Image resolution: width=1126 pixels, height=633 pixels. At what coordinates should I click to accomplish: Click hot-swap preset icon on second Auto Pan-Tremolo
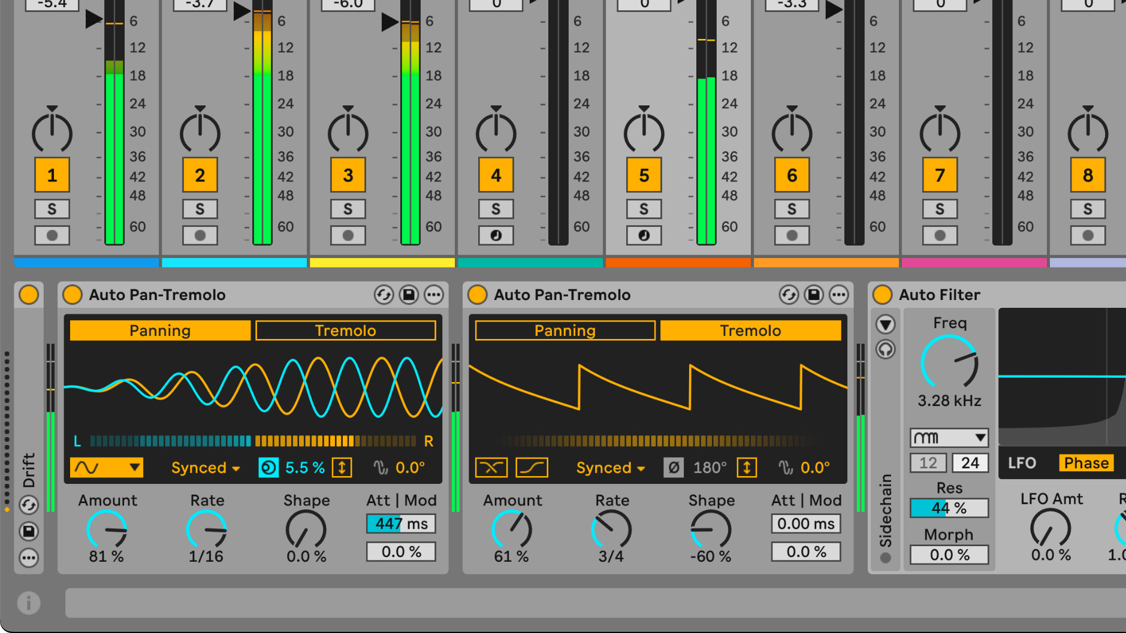[x=789, y=295]
